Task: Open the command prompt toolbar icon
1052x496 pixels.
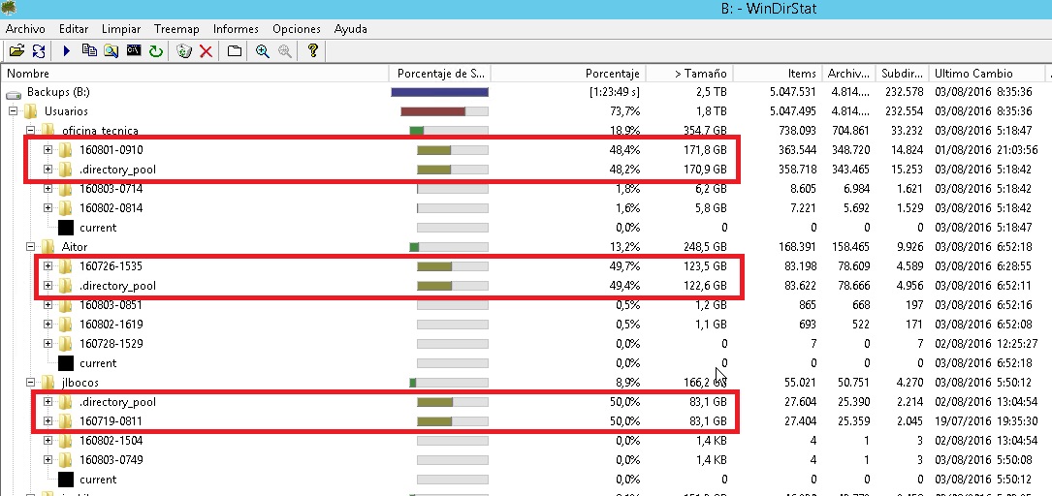Action: (134, 50)
